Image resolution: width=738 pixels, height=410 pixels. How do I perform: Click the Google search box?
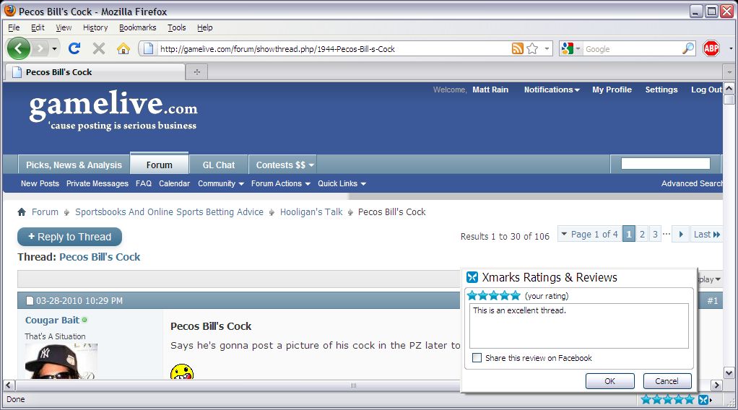pos(631,48)
